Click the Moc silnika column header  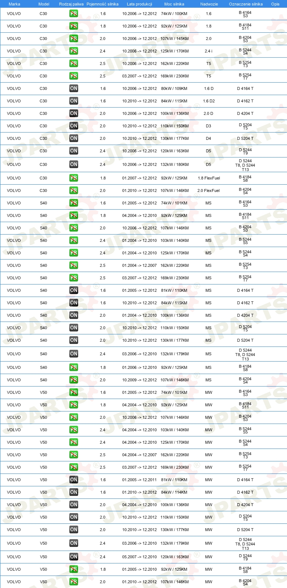tap(174, 4)
